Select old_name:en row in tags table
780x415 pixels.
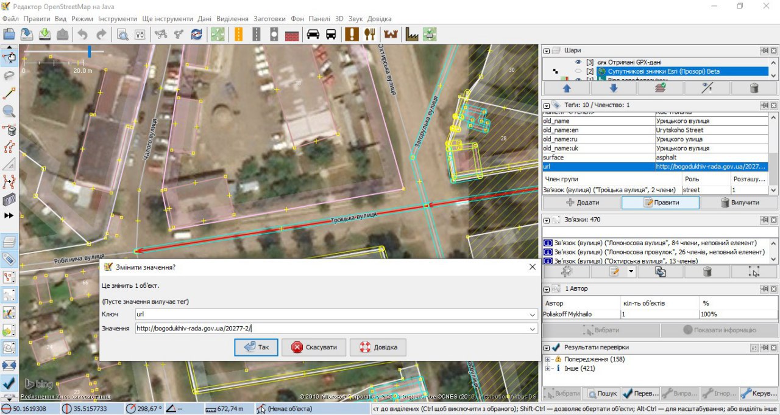click(655, 130)
